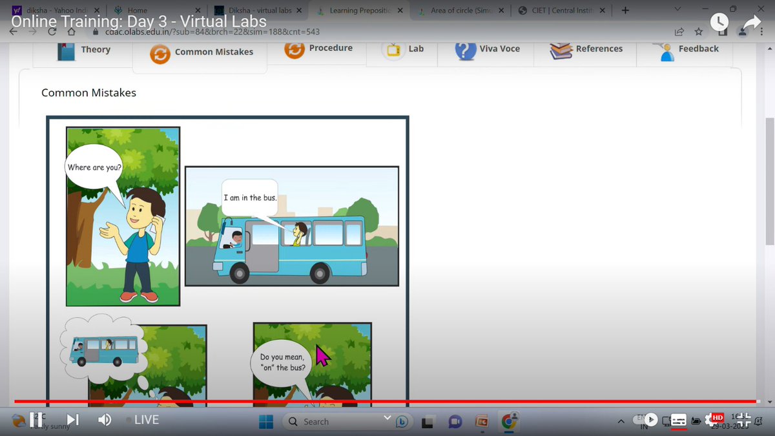Viewport: 775px width, 436px height.
Task: Launch PowerPoint from the taskbar
Action: [x=482, y=422]
